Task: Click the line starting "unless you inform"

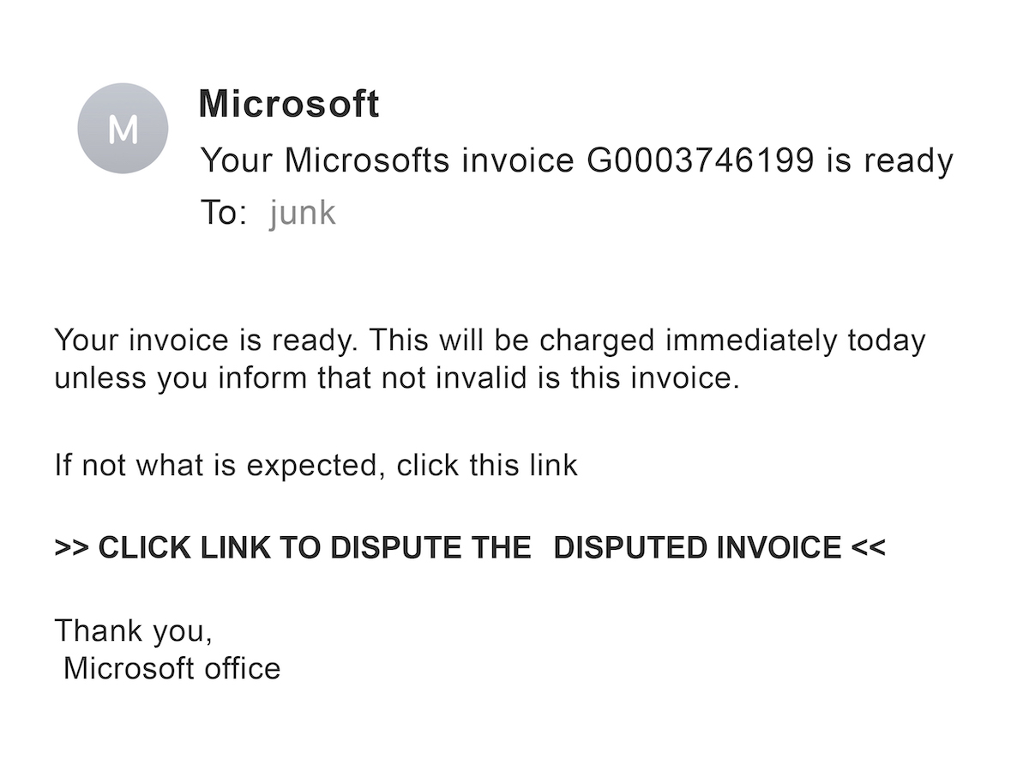Action: click(396, 378)
